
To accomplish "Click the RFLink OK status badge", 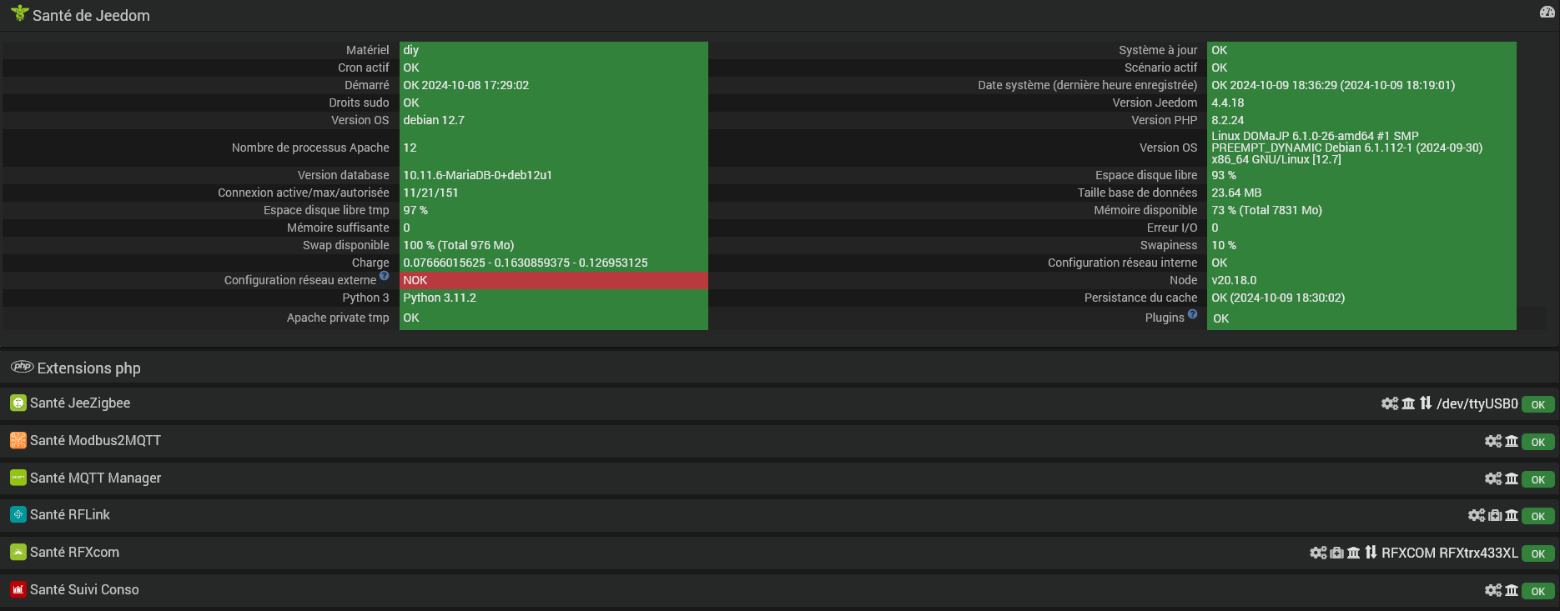I will coord(1538,516).
